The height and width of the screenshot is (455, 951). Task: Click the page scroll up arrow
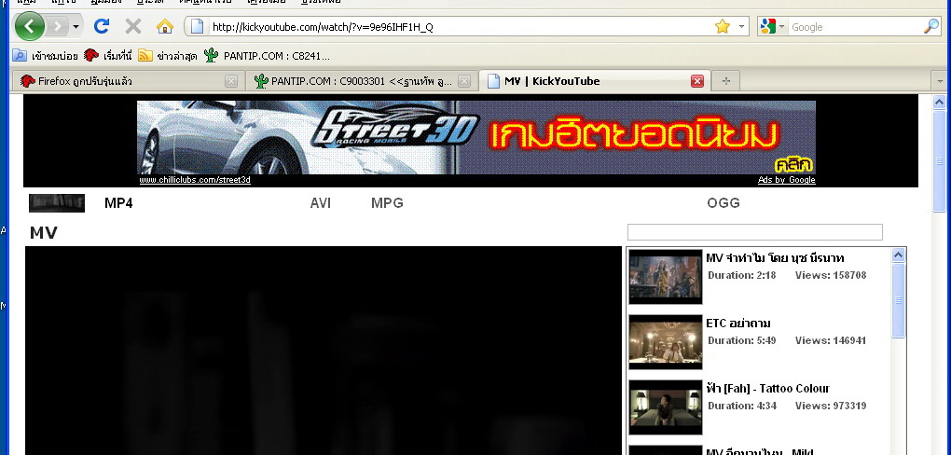(940, 102)
